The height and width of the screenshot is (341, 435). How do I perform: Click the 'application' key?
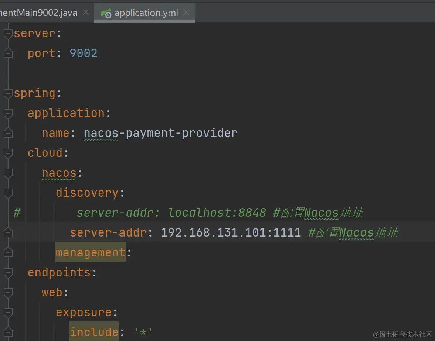point(66,113)
